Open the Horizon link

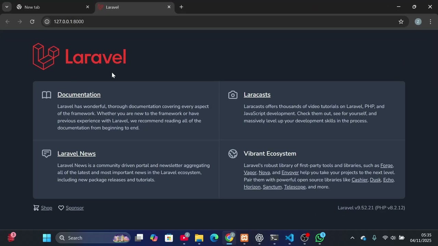click(x=252, y=187)
